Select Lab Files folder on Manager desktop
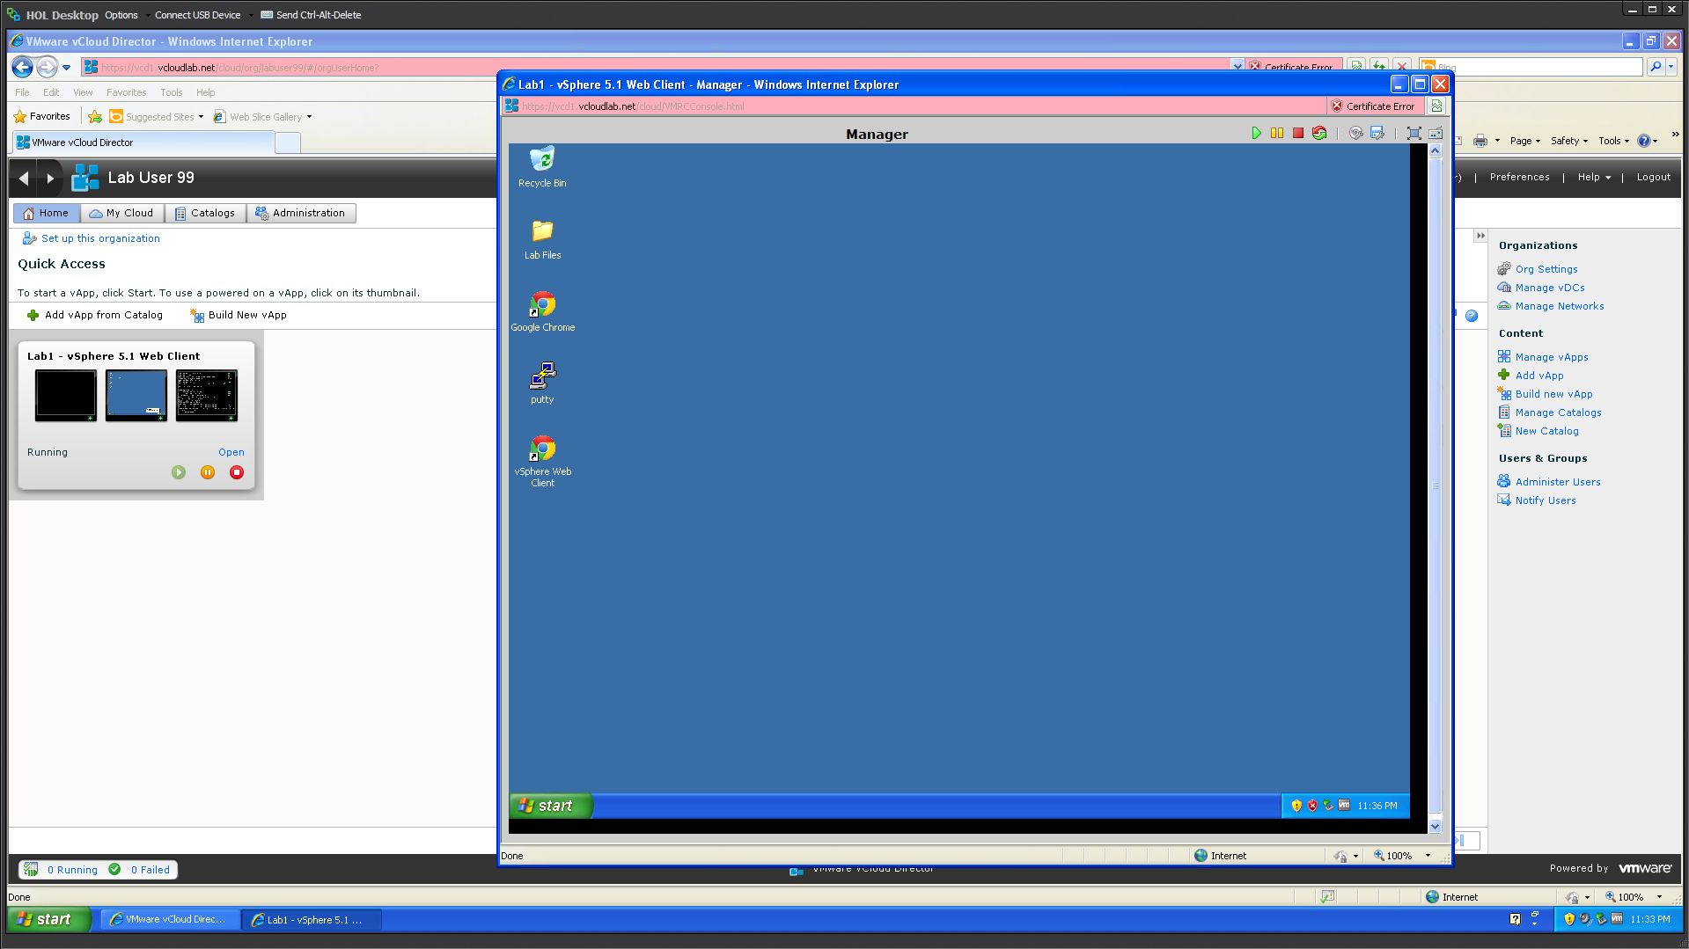Viewport: 1689px width, 949px height. point(542,239)
